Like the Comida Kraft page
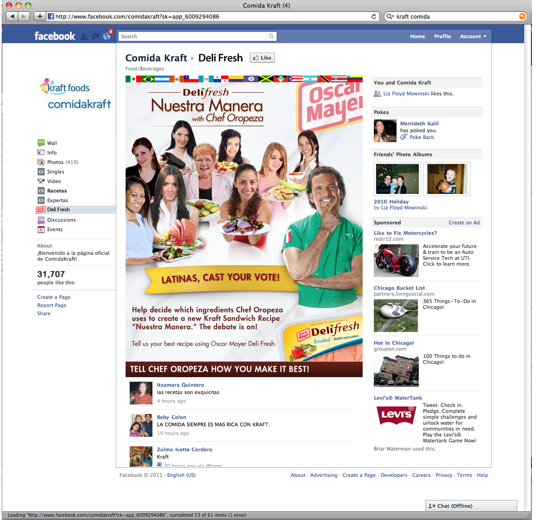Screen dimensions: 536x520 coord(262,58)
